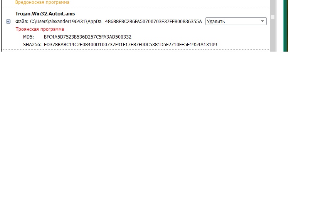Click the file path starting with C:\Users\alexander196431
The width and height of the screenshot is (333, 208).
116,22
